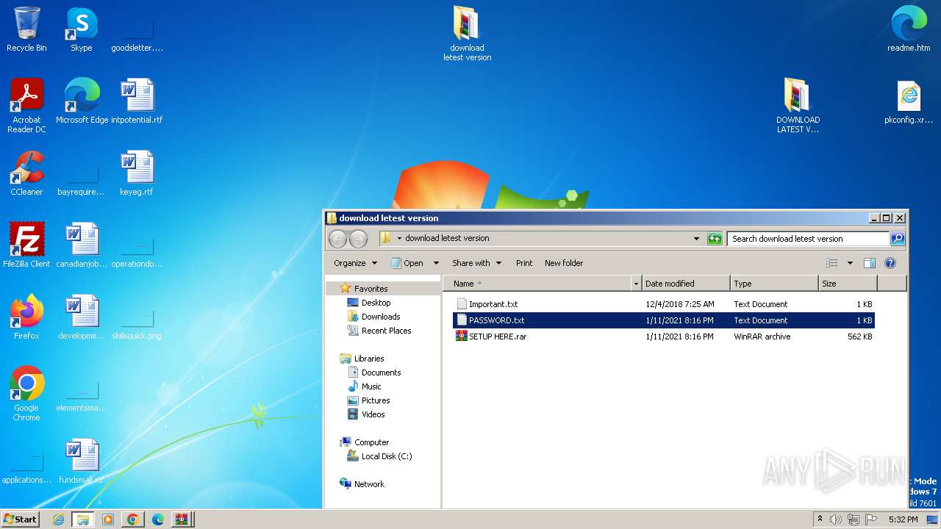Open Chrome from the taskbar
The image size is (941, 529).
pyautogui.click(x=133, y=519)
